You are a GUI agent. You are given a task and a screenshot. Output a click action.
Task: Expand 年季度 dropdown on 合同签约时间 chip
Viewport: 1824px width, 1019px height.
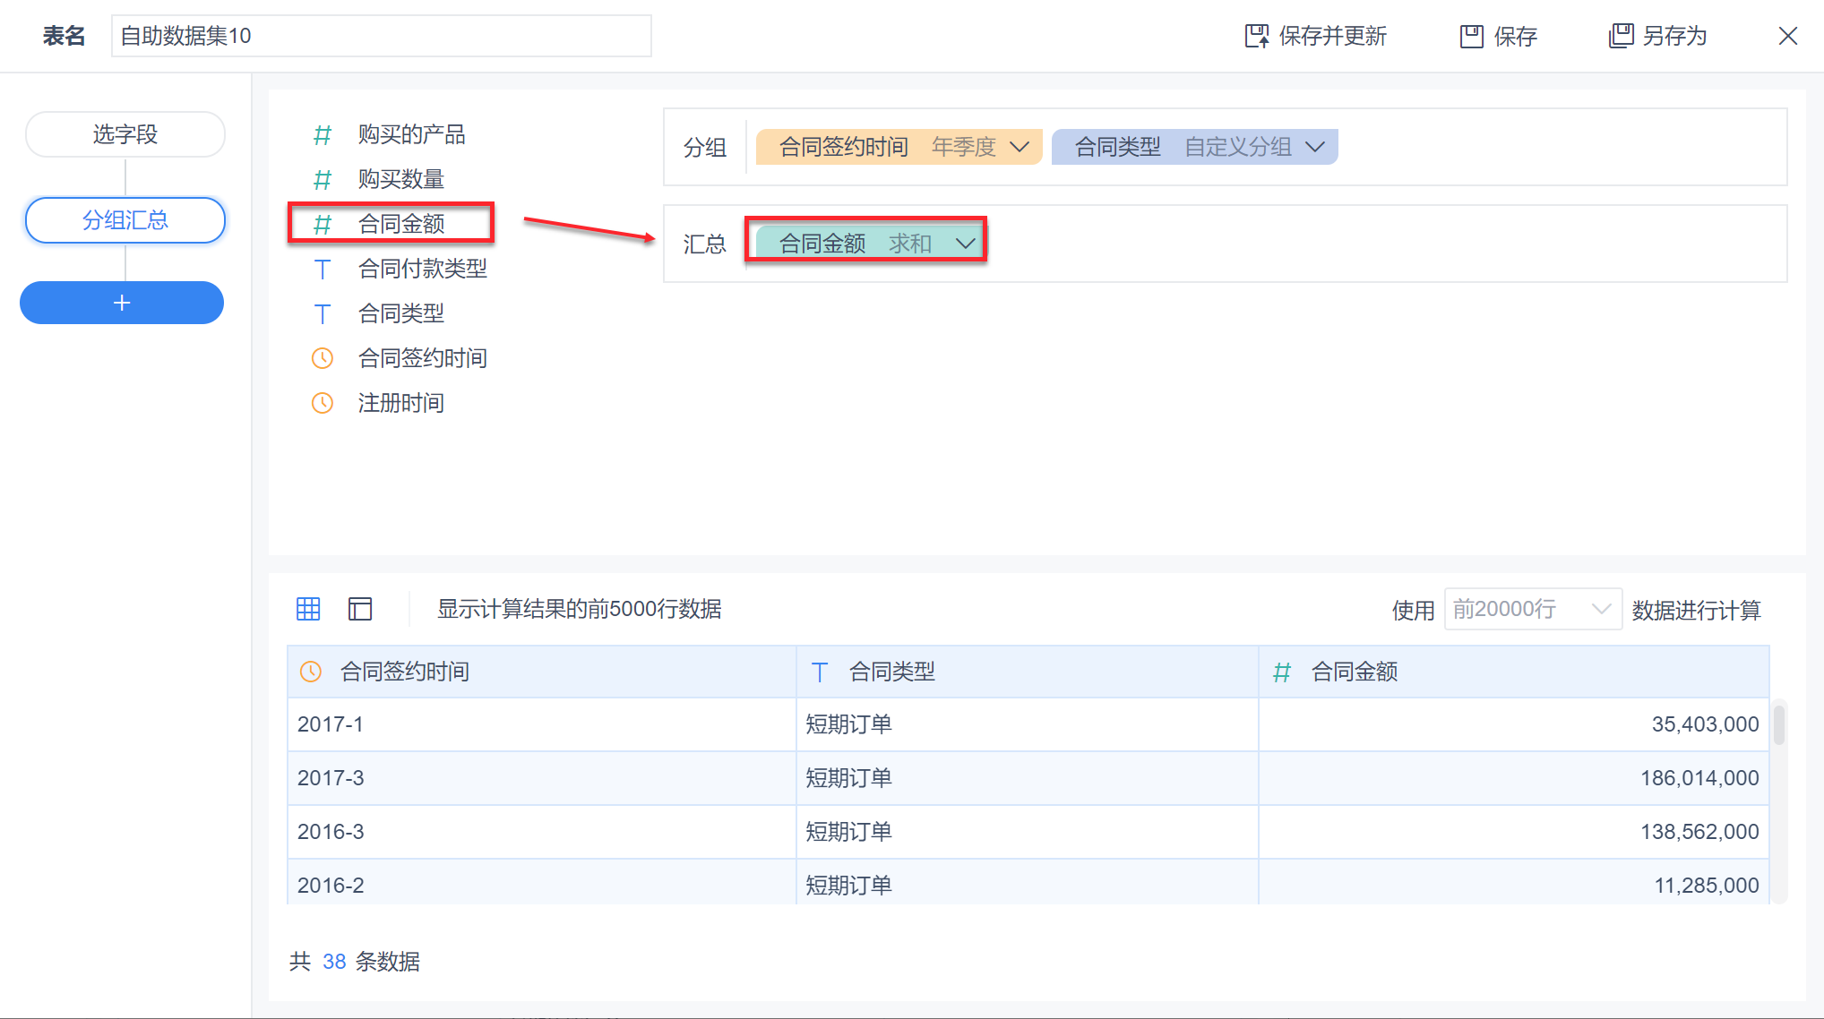[x=1020, y=147]
